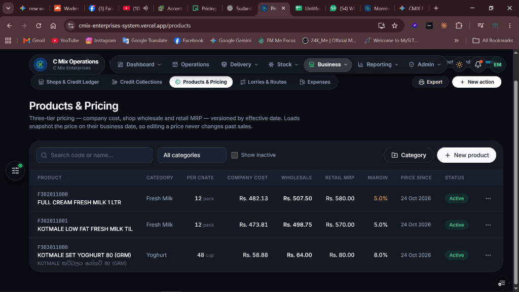Install app icon in address bar

(381, 25)
